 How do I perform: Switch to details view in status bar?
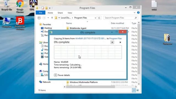click(134, 90)
